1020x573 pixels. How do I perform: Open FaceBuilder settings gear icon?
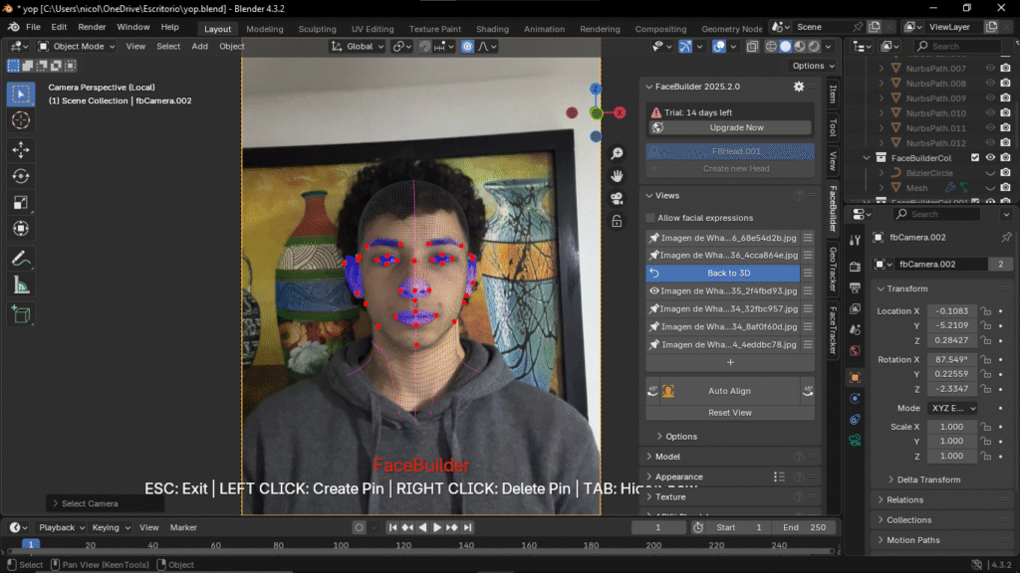coord(798,87)
